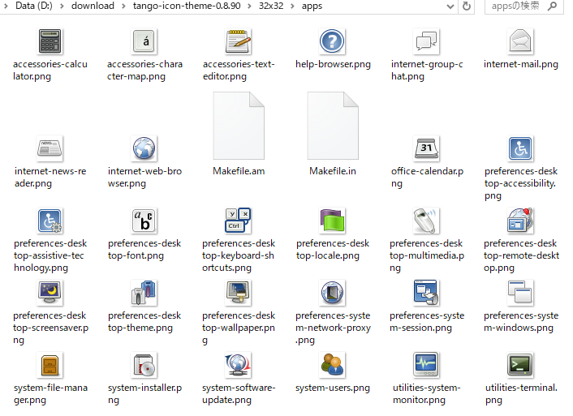This screenshot has width=573, height=416.
Task: Click the utilities-terminal.png file name
Action: [x=521, y=394]
